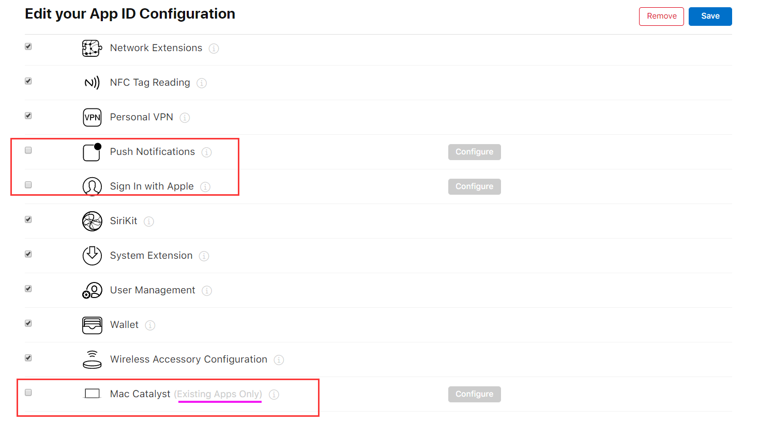Enable the Push Notifications checkbox
Viewport: 759px width, 423px height.
click(28, 150)
